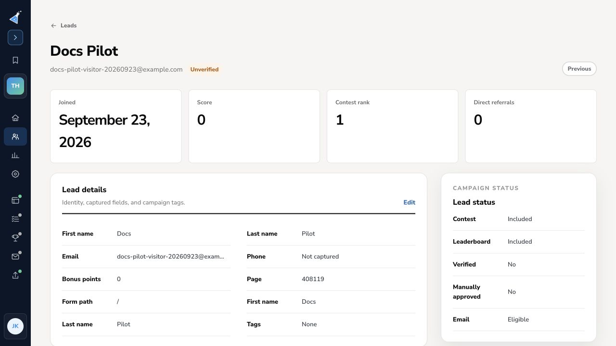
Task: Open the leads people icon
Action: (15, 136)
